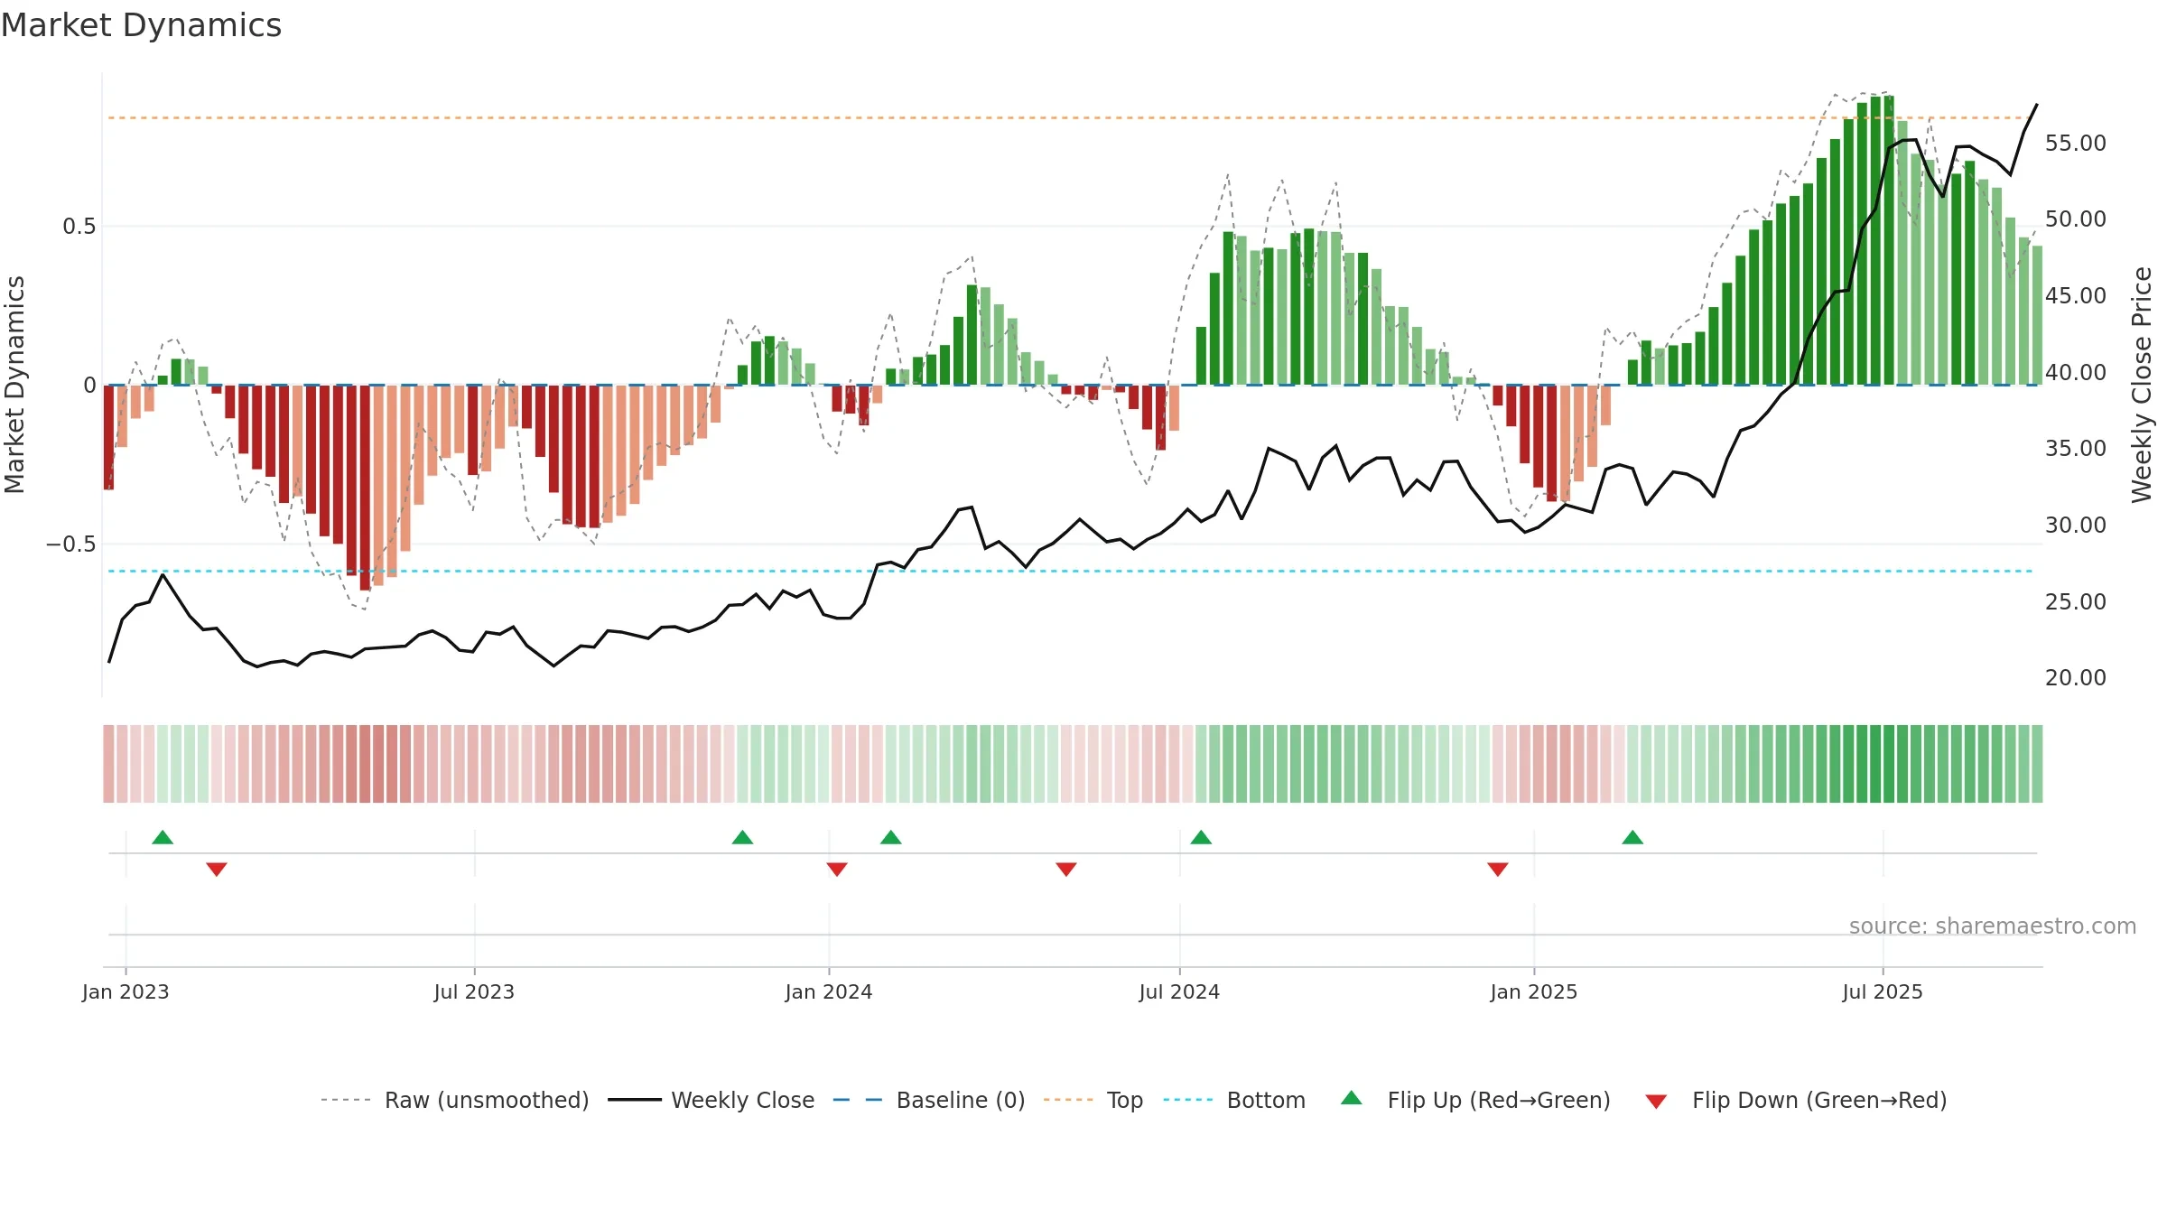The height and width of the screenshot is (1219, 2167).
Task: Click the Flip Up triangle in July 2024
Action: pos(1201,837)
